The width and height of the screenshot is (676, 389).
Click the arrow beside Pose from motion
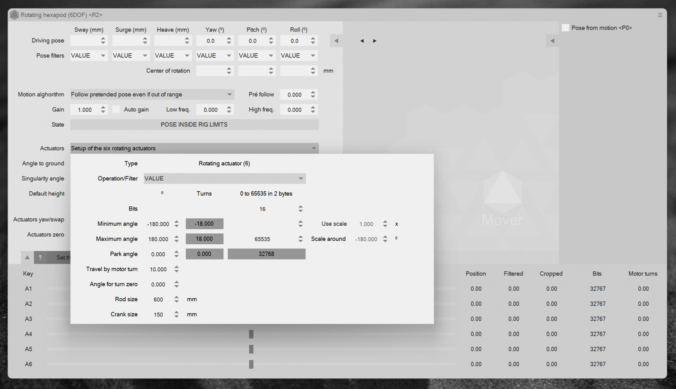tap(552, 41)
